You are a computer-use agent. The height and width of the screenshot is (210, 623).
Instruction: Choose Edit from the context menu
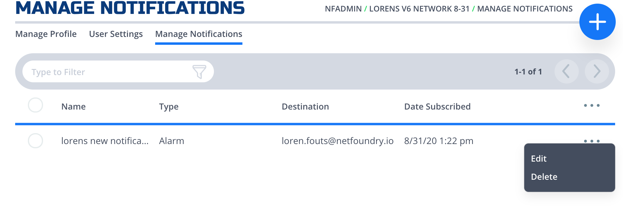(539, 159)
